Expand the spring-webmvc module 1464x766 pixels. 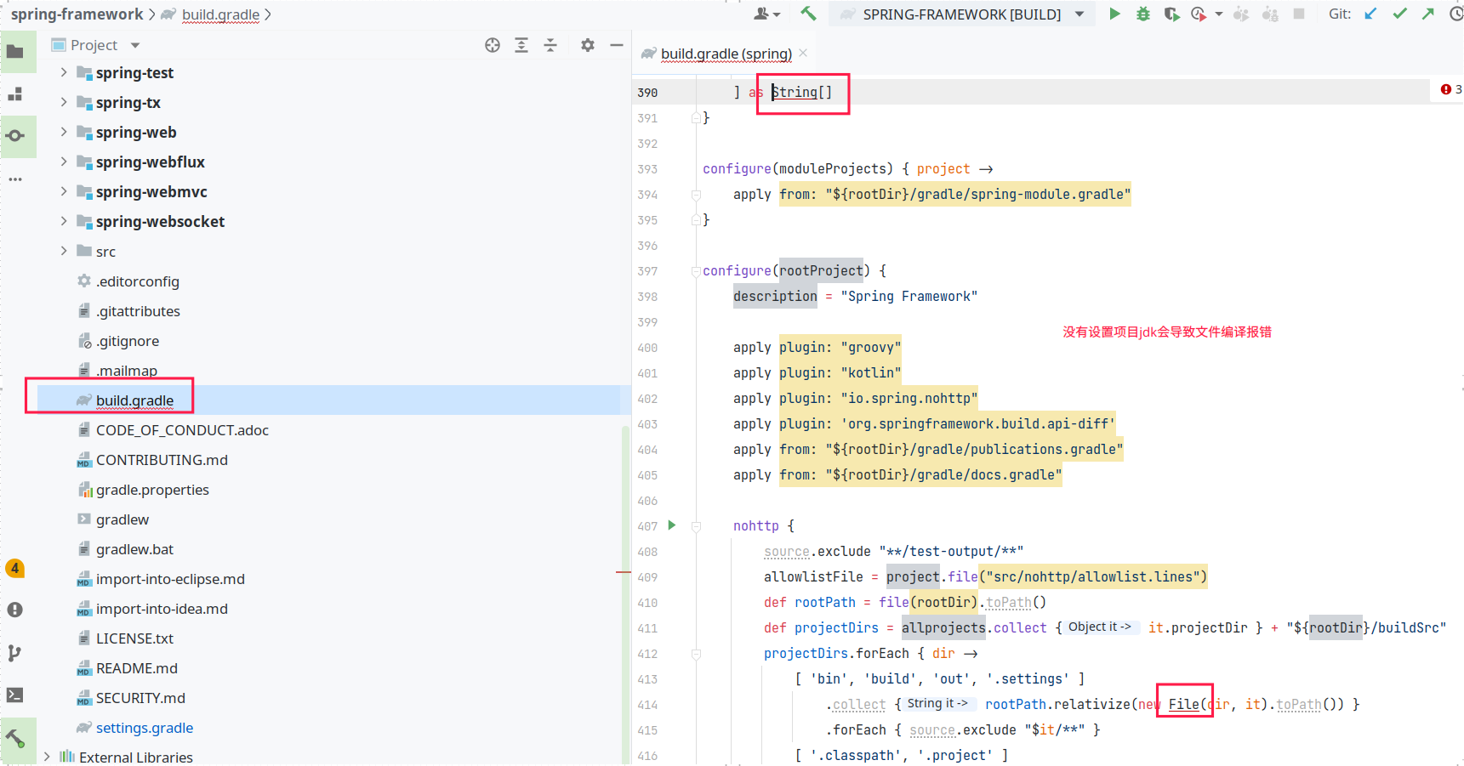[x=63, y=191]
